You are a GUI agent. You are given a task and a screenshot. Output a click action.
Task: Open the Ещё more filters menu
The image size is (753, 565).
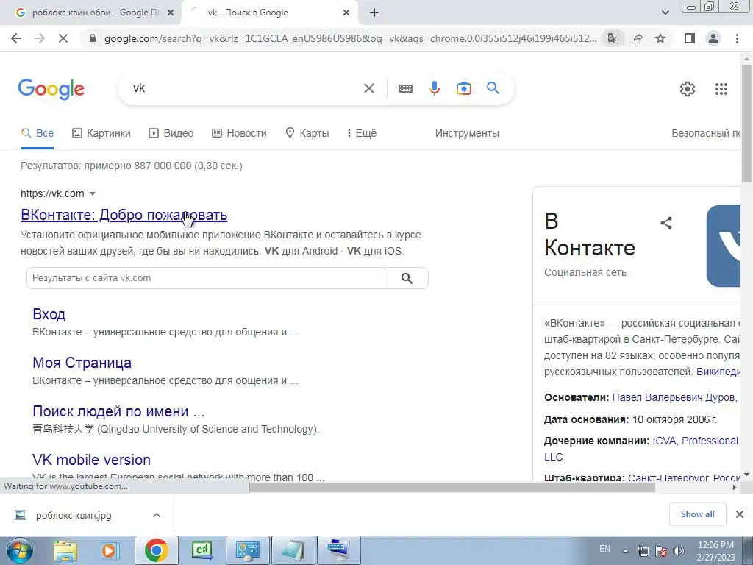click(x=362, y=133)
